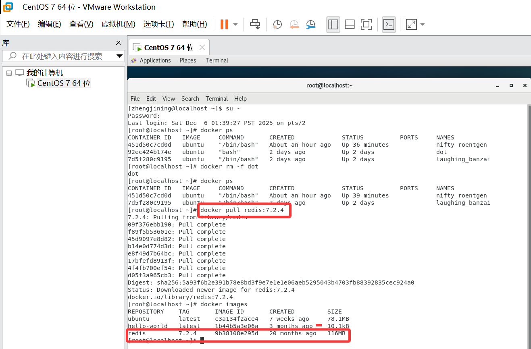The height and width of the screenshot is (349, 531).
Task: Click image ID c3a134f2ace4
Action: [x=237, y=319]
